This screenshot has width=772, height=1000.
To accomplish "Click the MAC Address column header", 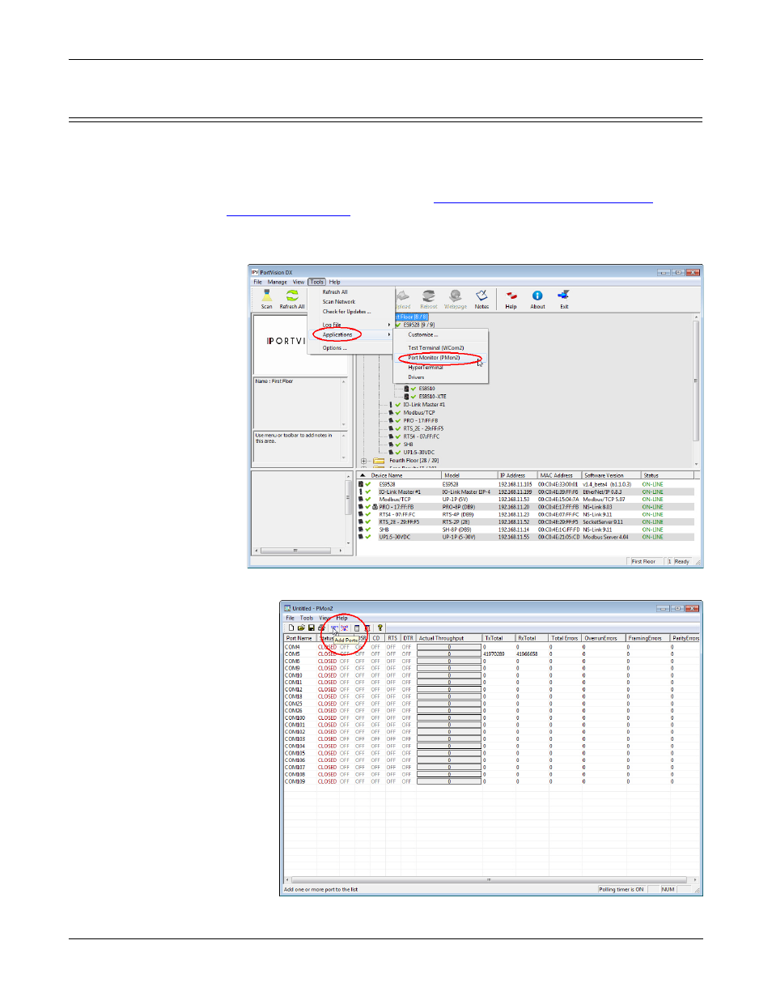I will tap(560, 475).
